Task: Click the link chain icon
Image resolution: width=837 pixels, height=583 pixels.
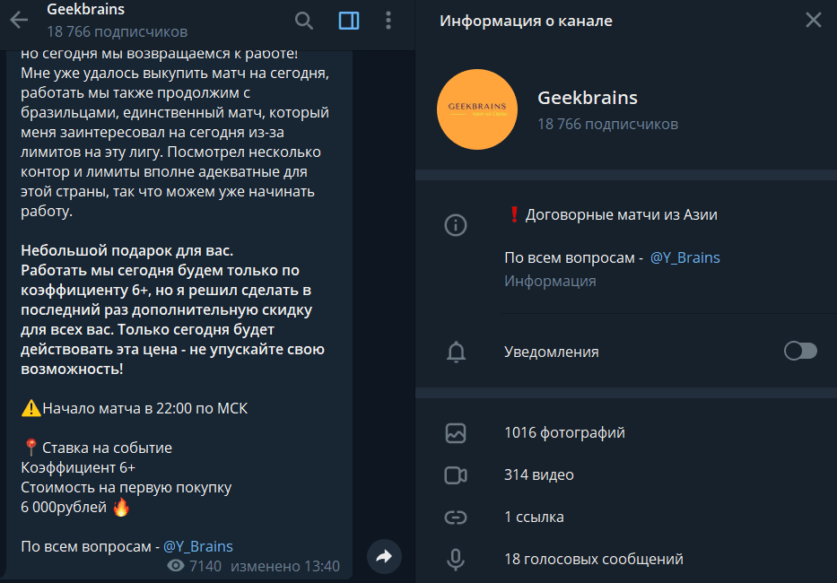Action: [456, 518]
